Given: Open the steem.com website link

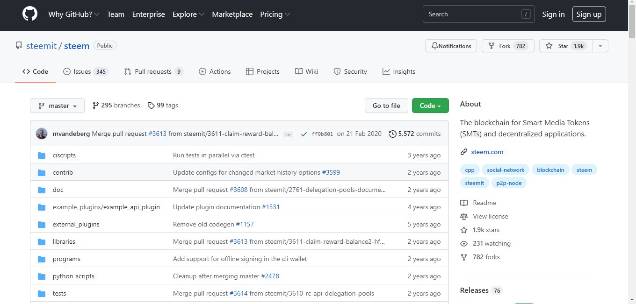Looking at the screenshot, I should coord(487,152).
